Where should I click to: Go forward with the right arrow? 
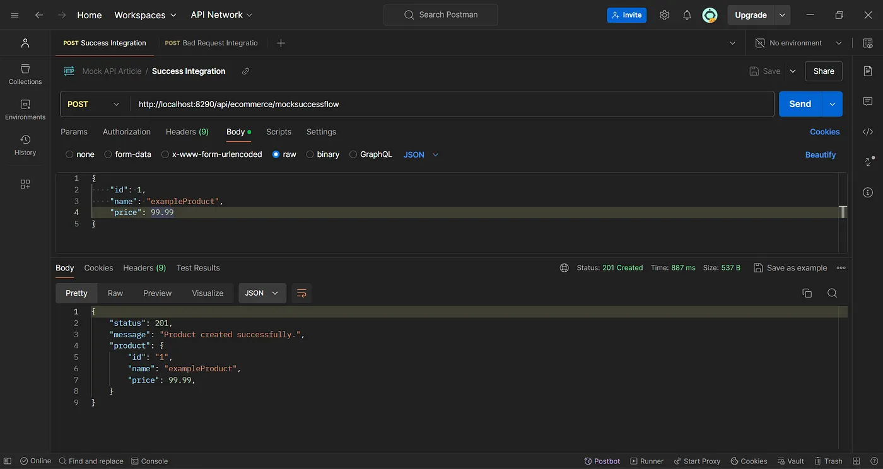tap(62, 15)
